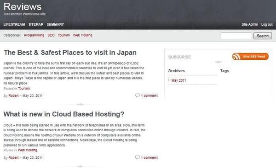The image size is (276, 168).
Task: Open 1 comment on the Japan post
Action: click(x=149, y=95)
